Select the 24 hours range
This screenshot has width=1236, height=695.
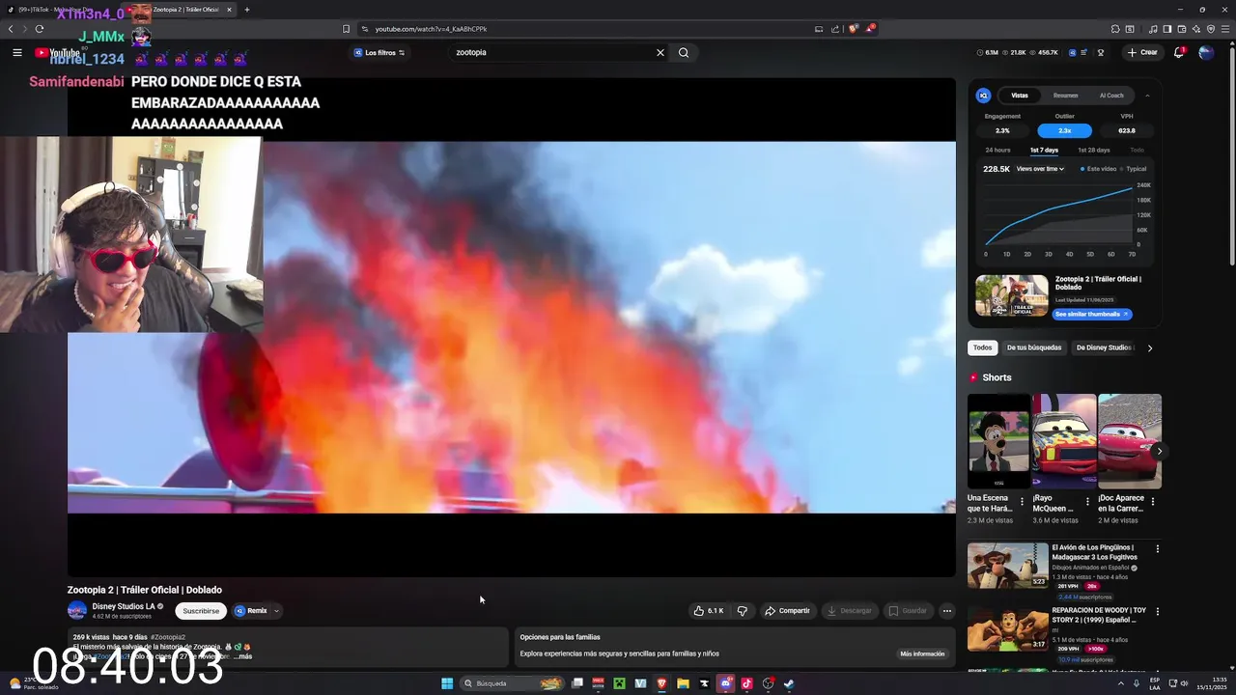997,150
